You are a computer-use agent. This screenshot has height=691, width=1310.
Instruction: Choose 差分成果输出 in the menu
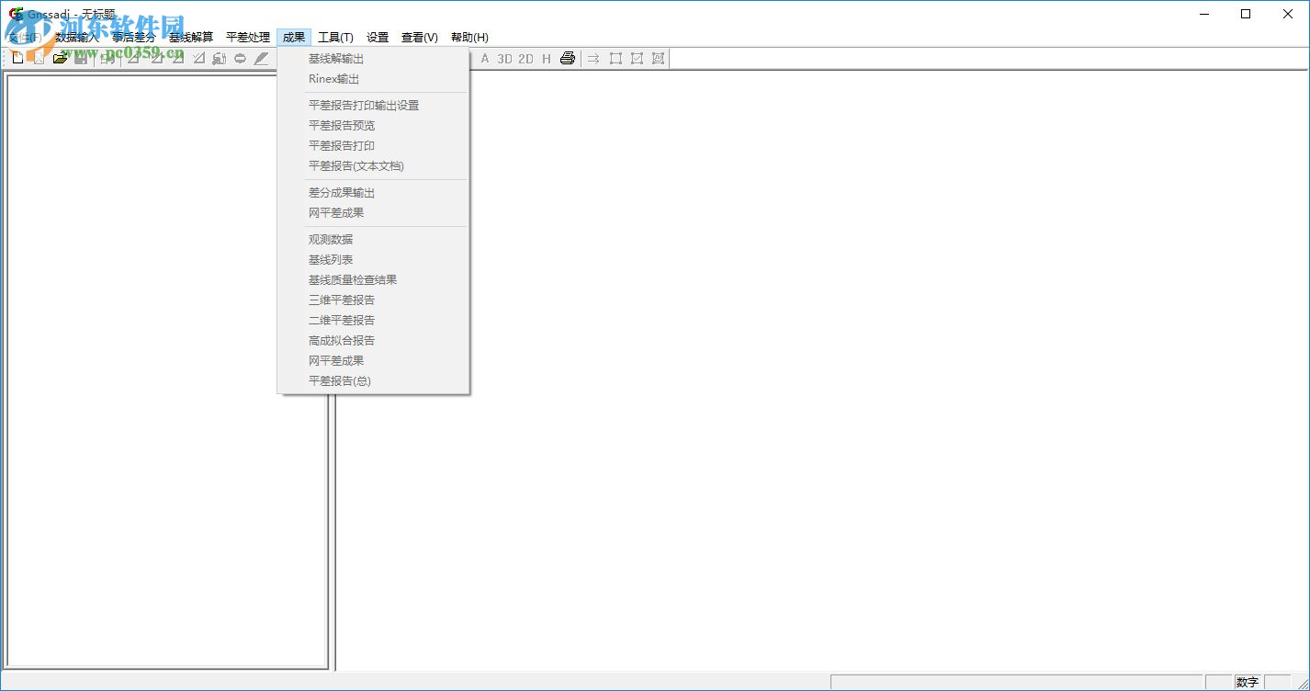[x=374, y=193]
